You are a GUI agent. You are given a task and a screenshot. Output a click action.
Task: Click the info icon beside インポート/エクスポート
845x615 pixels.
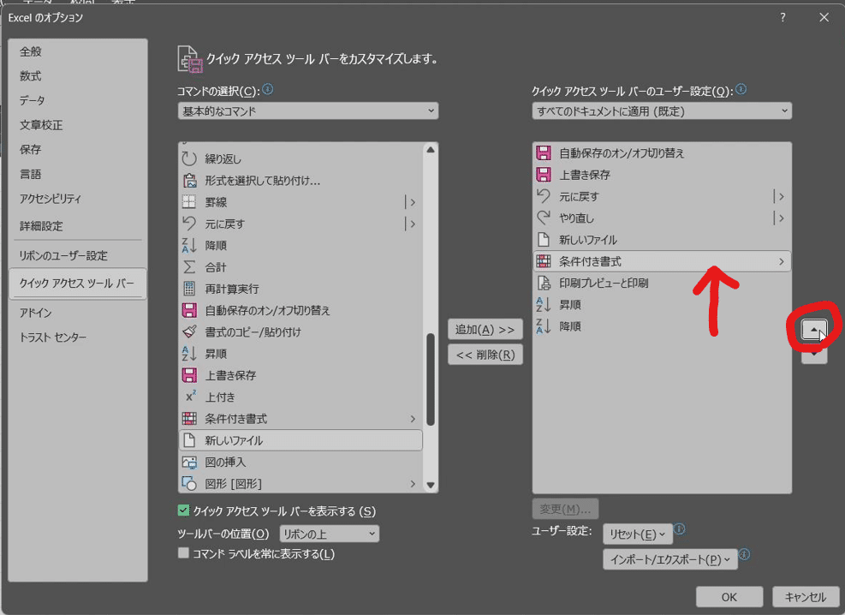click(x=744, y=554)
